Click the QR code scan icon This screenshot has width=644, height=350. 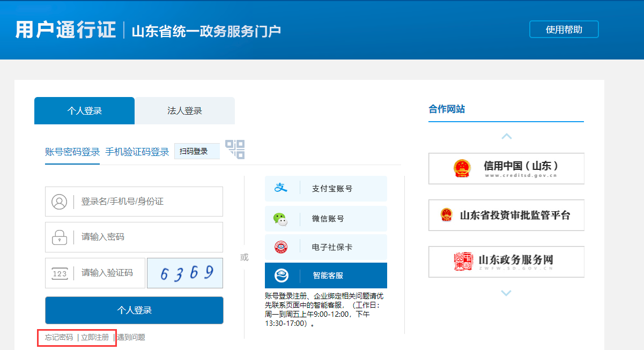pos(235,149)
